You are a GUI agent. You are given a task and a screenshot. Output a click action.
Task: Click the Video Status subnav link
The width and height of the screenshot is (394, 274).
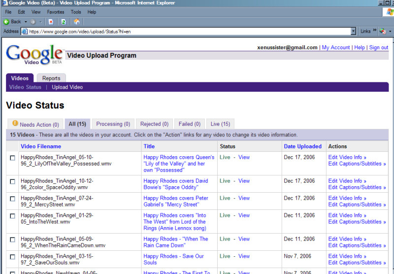click(x=25, y=87)
